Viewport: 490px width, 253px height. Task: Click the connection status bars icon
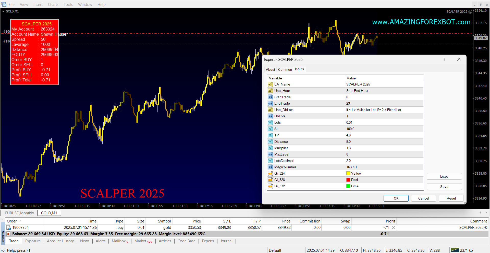point(455,250)
